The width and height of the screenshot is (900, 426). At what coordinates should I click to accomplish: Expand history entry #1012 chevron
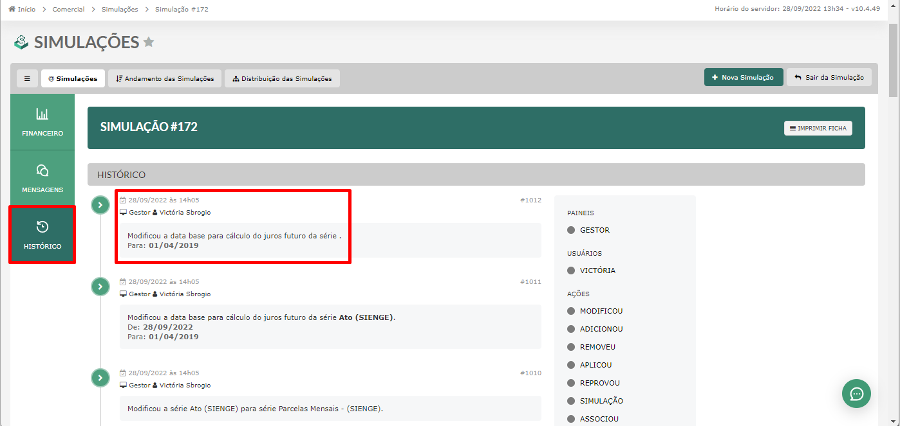pos(100,205)
